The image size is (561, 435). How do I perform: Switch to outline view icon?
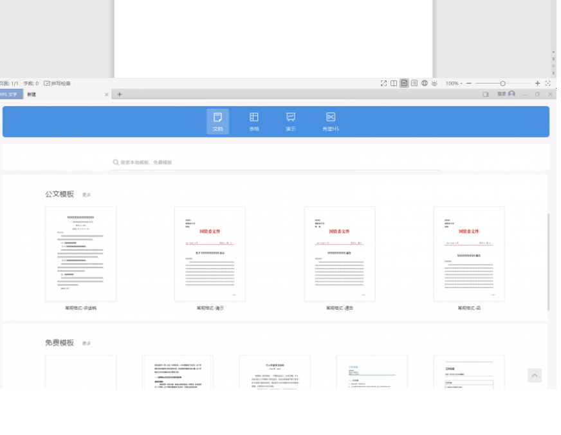point(414,84)
